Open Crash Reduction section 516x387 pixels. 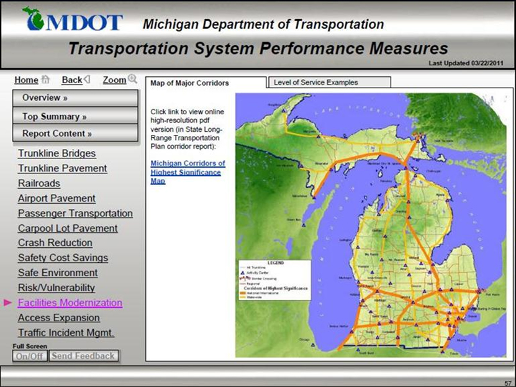[55, 243]
